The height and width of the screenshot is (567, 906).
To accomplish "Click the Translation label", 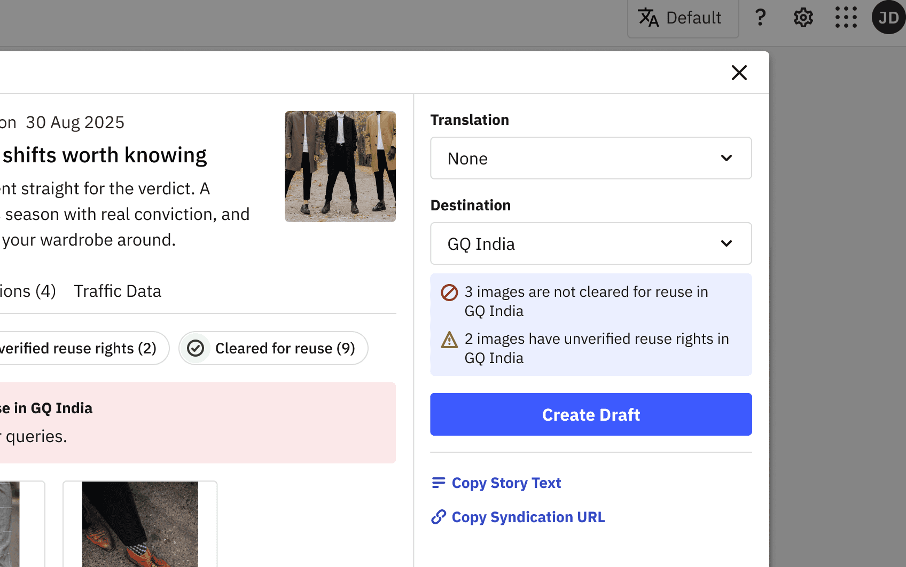I will coord(470,120).
